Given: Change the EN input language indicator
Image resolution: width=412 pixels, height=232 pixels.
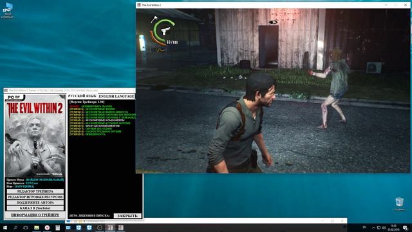Looking at the screenshot, I should [364, 227].
